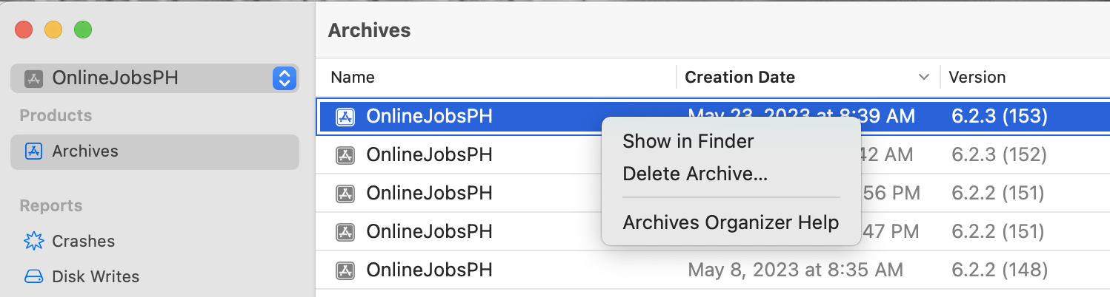Click the Archives icon in sidebar
The width and height of the screenshot is (1110, 297).
pos(34,151)
